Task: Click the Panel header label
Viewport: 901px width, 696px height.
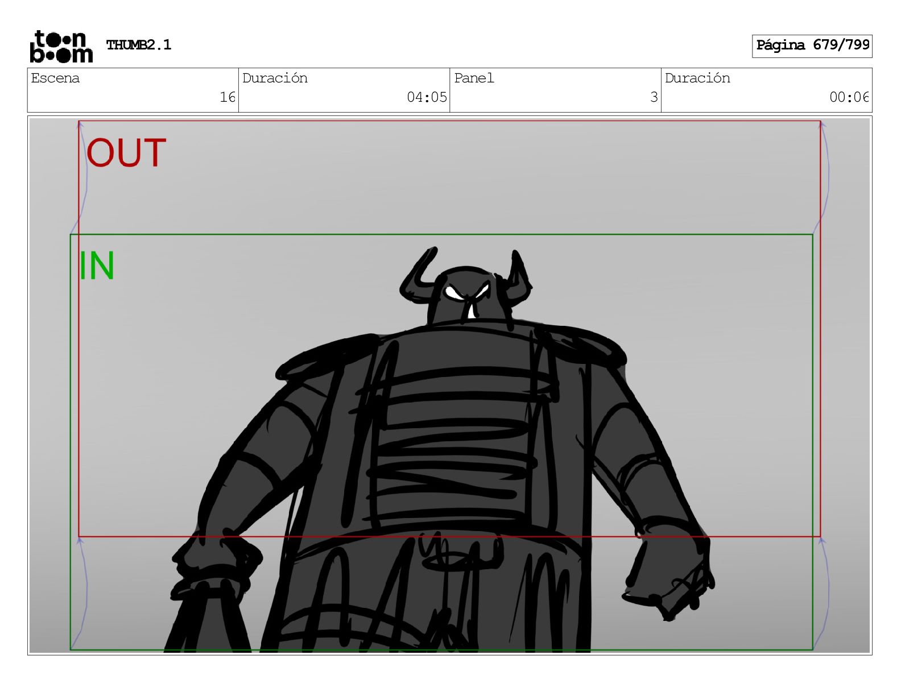Action: (x=474, y=78)
